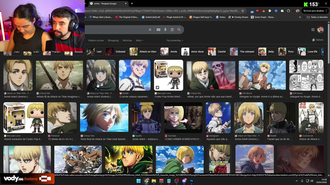The image size is (330, 185).
Task: Open the Google apps grid
Action: [x=313, y=30]
